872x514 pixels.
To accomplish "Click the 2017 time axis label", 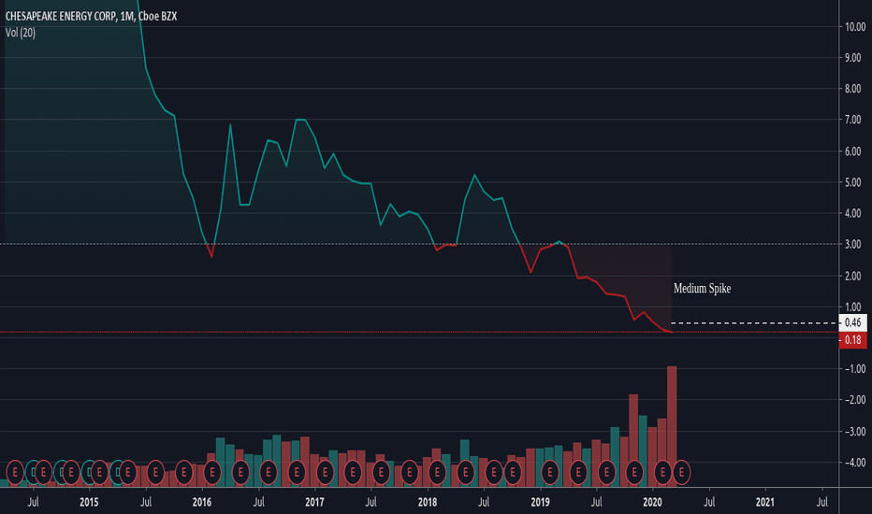I will coord(314,503).
